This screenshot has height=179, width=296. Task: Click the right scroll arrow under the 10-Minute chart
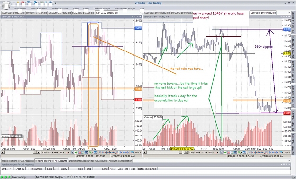[x=186, y=152]
